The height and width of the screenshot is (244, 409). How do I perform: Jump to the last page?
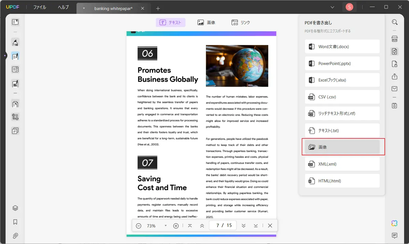click(x=256, y=226)
